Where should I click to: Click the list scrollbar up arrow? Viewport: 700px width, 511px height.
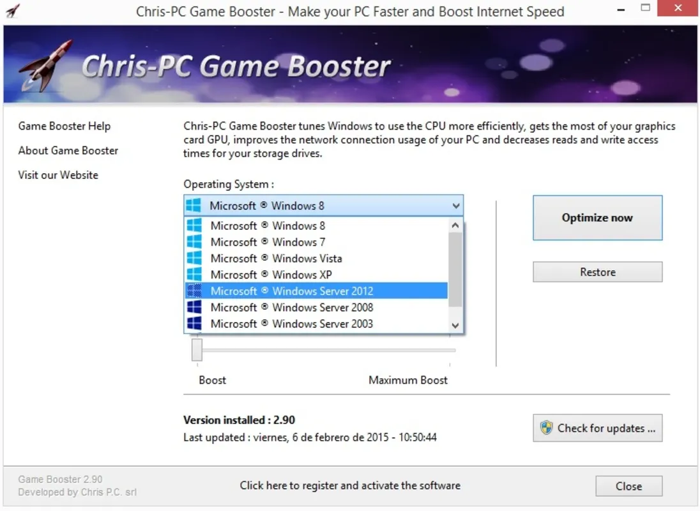[x=455, y=225]
